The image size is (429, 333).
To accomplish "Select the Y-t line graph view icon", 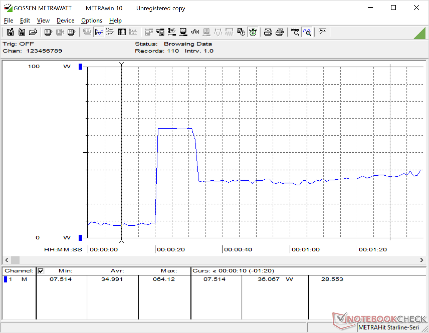I will [99, 32].
